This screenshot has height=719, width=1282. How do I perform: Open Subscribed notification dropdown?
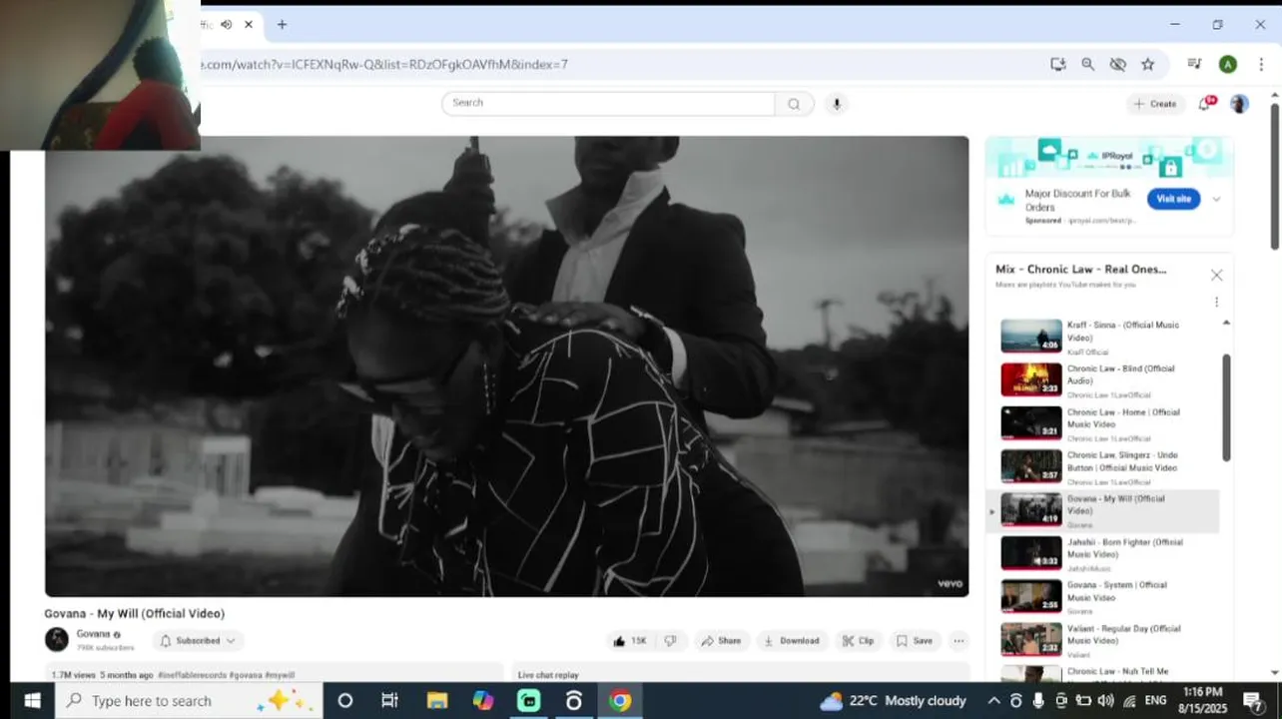[198, 641]
